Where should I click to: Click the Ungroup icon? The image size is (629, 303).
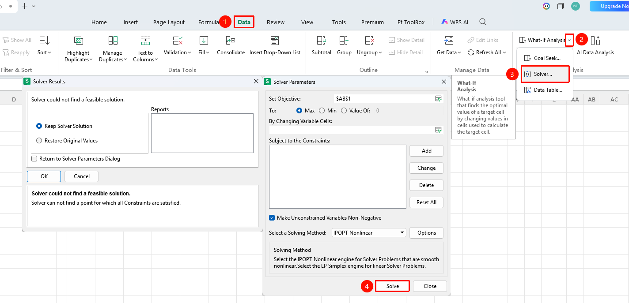pos(370,41)
